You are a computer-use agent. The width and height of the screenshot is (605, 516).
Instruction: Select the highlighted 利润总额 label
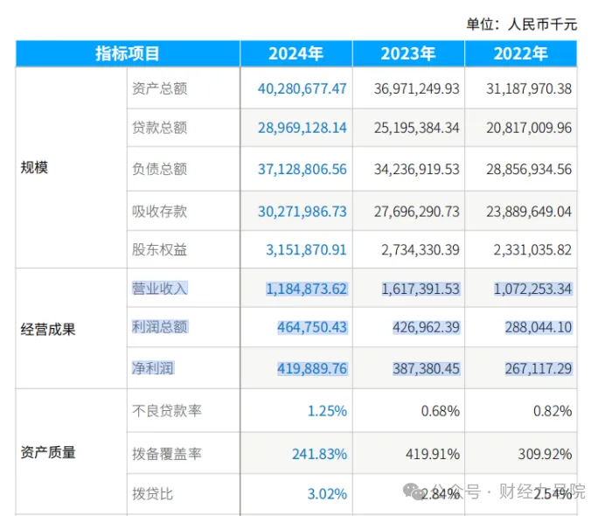tap(160, 327)
